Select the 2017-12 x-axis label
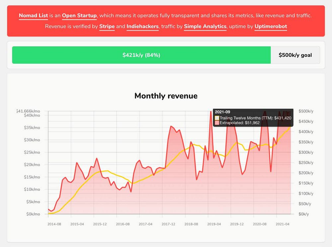This screenshot has height=247, width=332. point(168,224)
